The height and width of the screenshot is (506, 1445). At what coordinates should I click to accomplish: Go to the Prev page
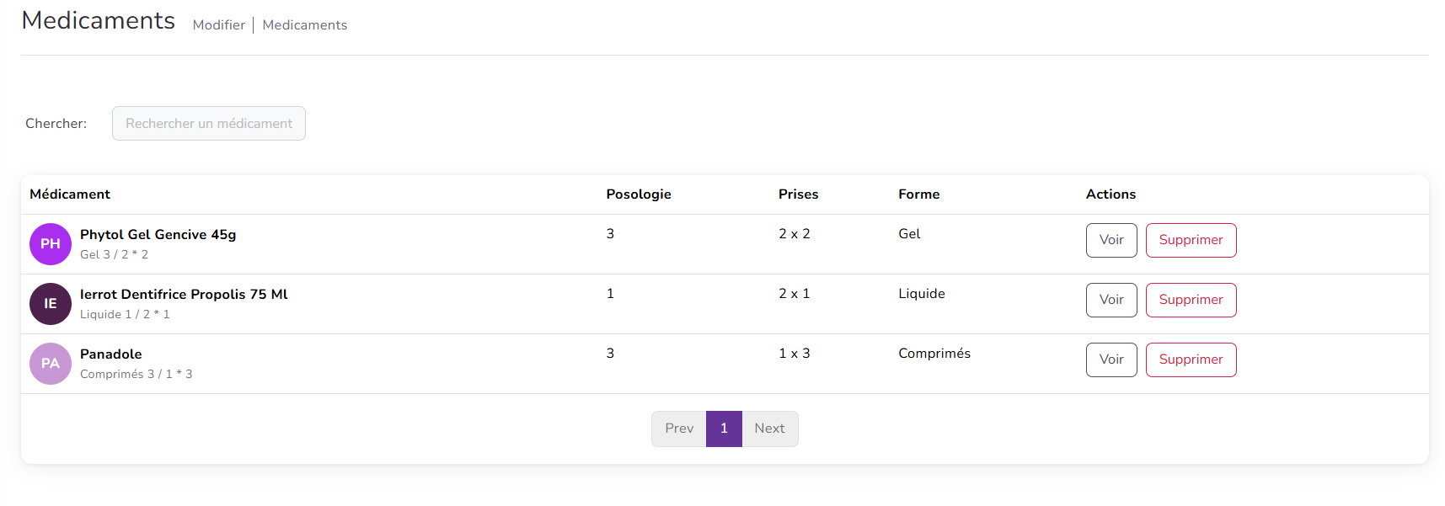(679, 429)
